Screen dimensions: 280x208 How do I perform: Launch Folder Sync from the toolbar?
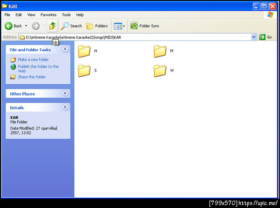click(145, 26)
